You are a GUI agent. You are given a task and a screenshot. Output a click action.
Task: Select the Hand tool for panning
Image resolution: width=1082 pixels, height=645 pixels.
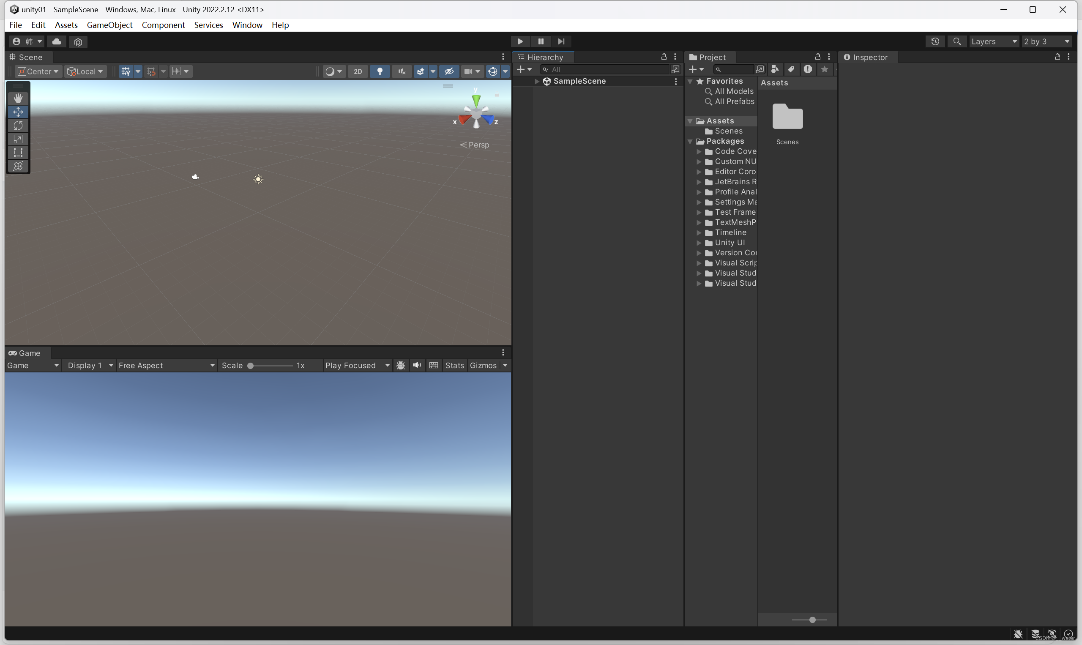pos(18,98)
